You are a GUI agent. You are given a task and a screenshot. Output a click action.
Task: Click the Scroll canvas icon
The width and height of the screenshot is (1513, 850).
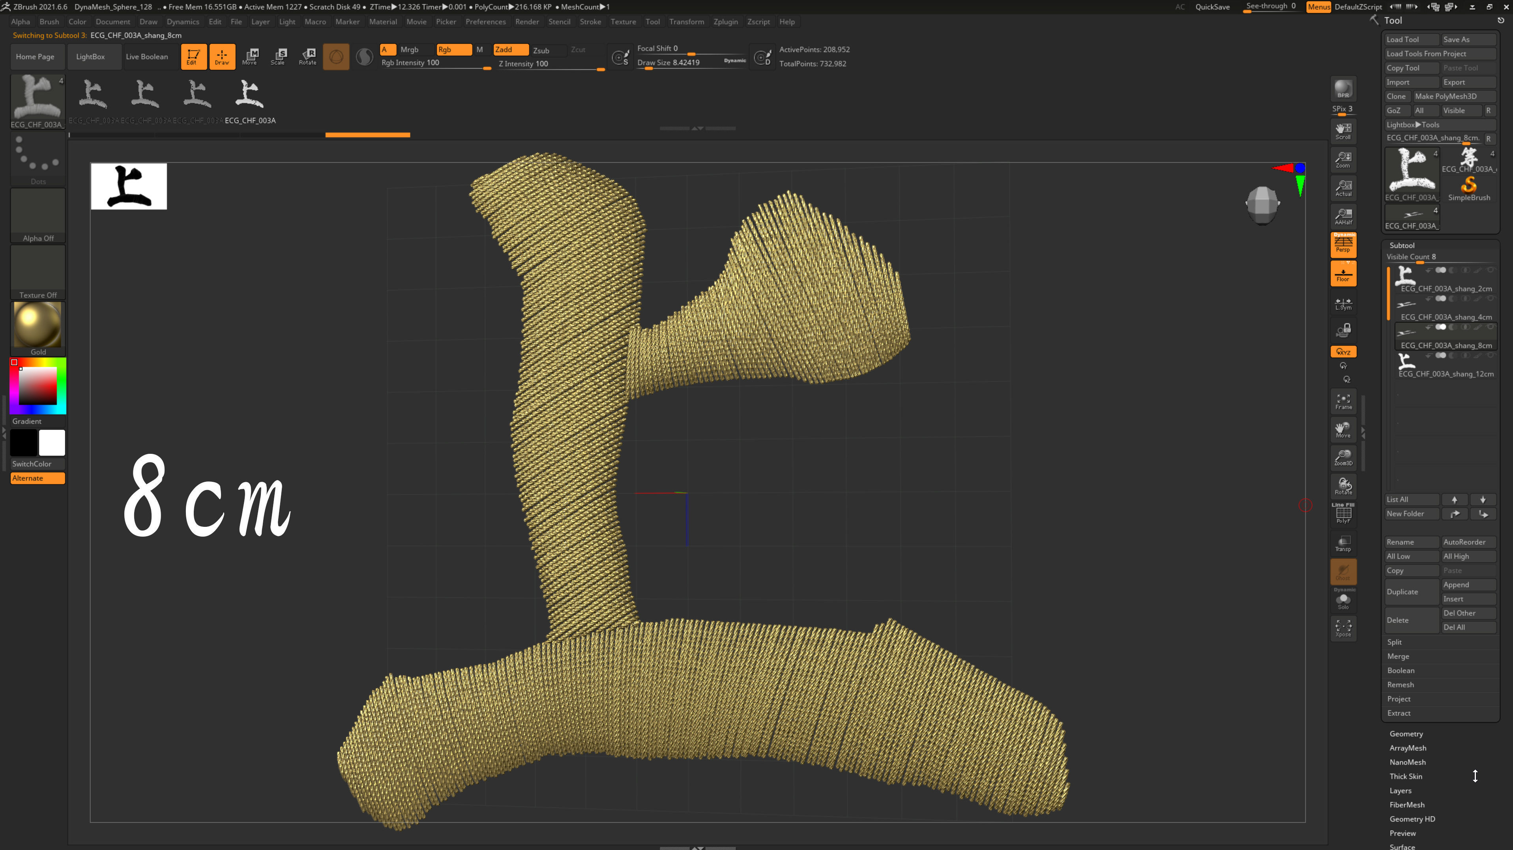1343,131
